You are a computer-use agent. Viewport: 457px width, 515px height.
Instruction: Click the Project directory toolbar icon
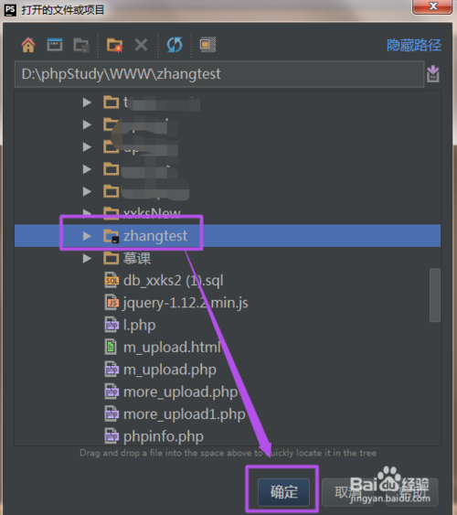81,45
